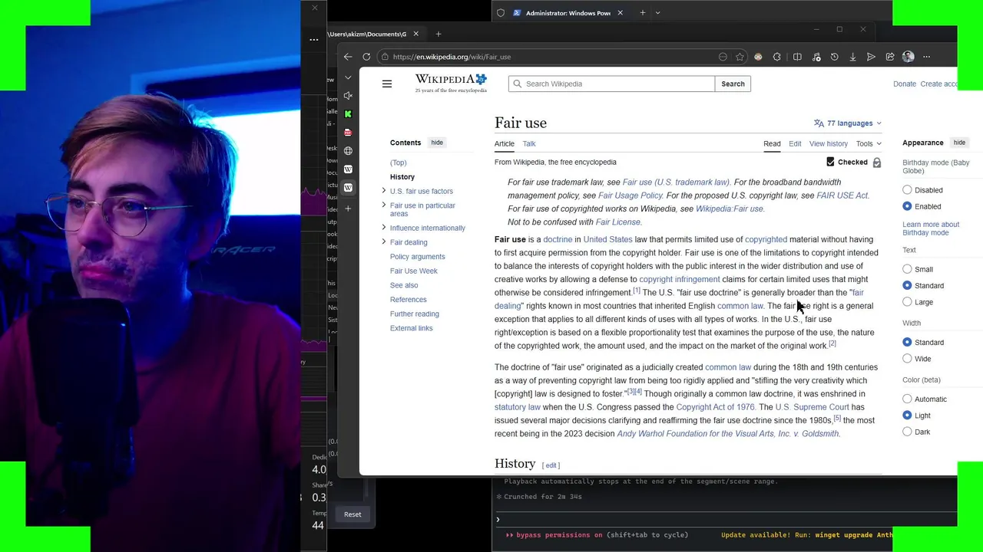
Task: Select the Administrator: Windows PowerShell tab
Action: tap(568, 13)
